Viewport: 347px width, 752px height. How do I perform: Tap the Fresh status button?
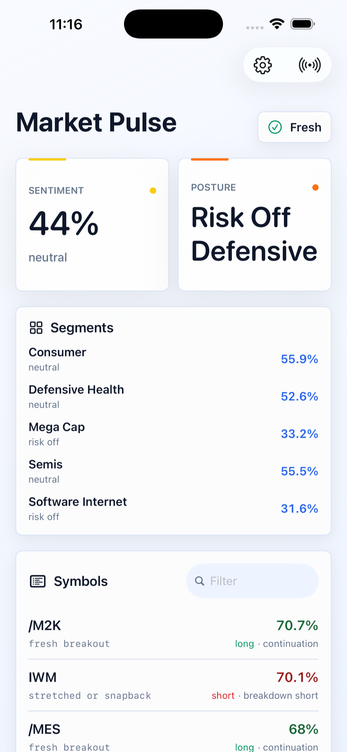pos(294,127)
